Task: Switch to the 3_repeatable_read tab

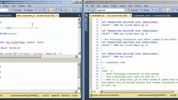Action: click(152, 16)
